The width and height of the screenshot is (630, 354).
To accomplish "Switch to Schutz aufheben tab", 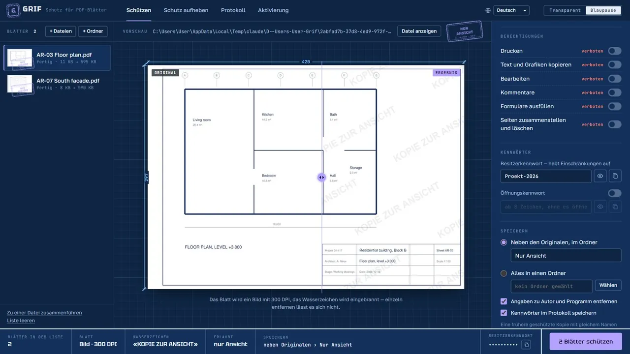I will 186,10.
